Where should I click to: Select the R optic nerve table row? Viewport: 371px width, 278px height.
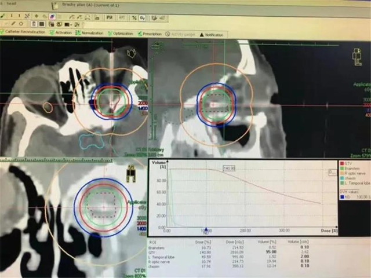[228, 261]
